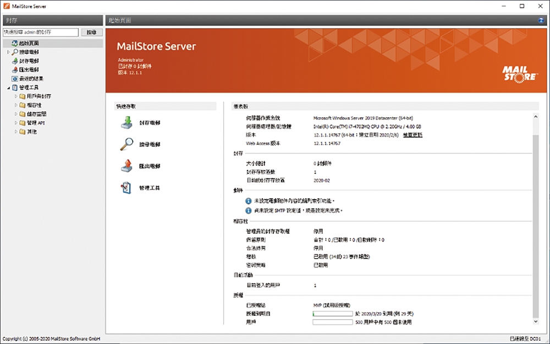
Task: Select 封存電郵 in the sidebar tree
Action: [29, 61]
